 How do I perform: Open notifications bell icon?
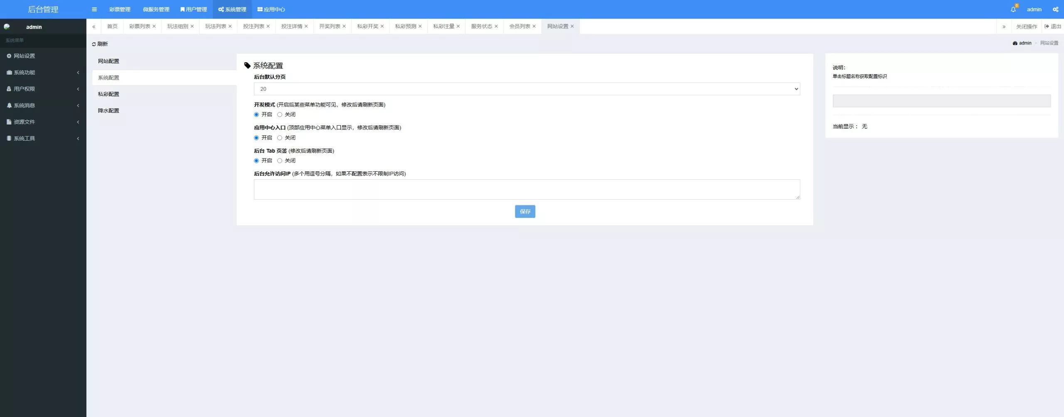[1013, 9]
